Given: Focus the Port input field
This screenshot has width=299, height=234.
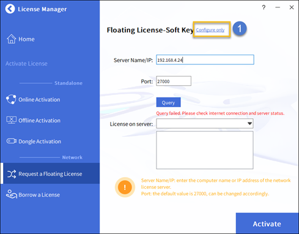Looking at the screenshot, I should click(x=174, y=81).
